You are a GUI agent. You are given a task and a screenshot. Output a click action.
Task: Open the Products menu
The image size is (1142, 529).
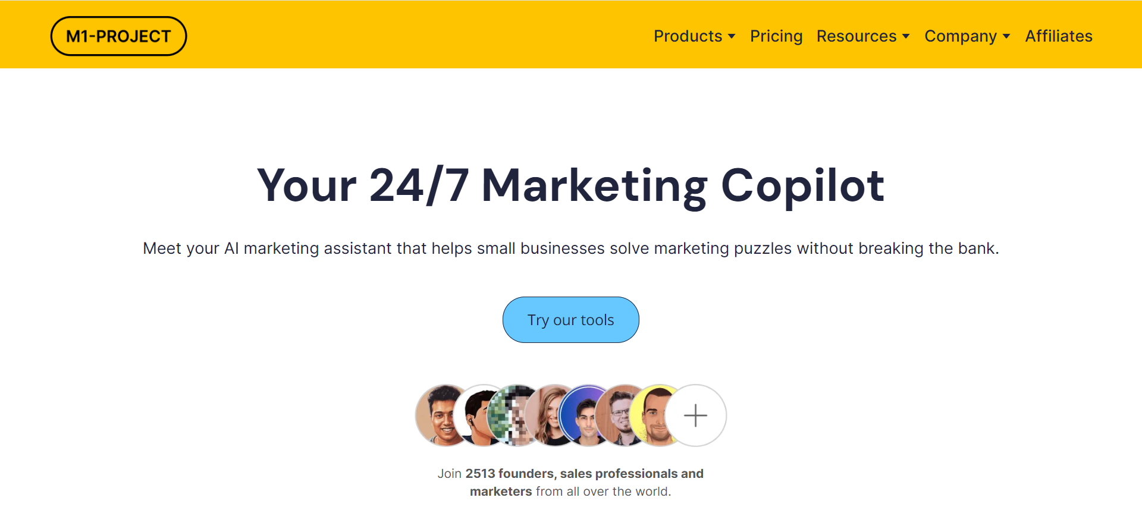(x=688, y=36)
